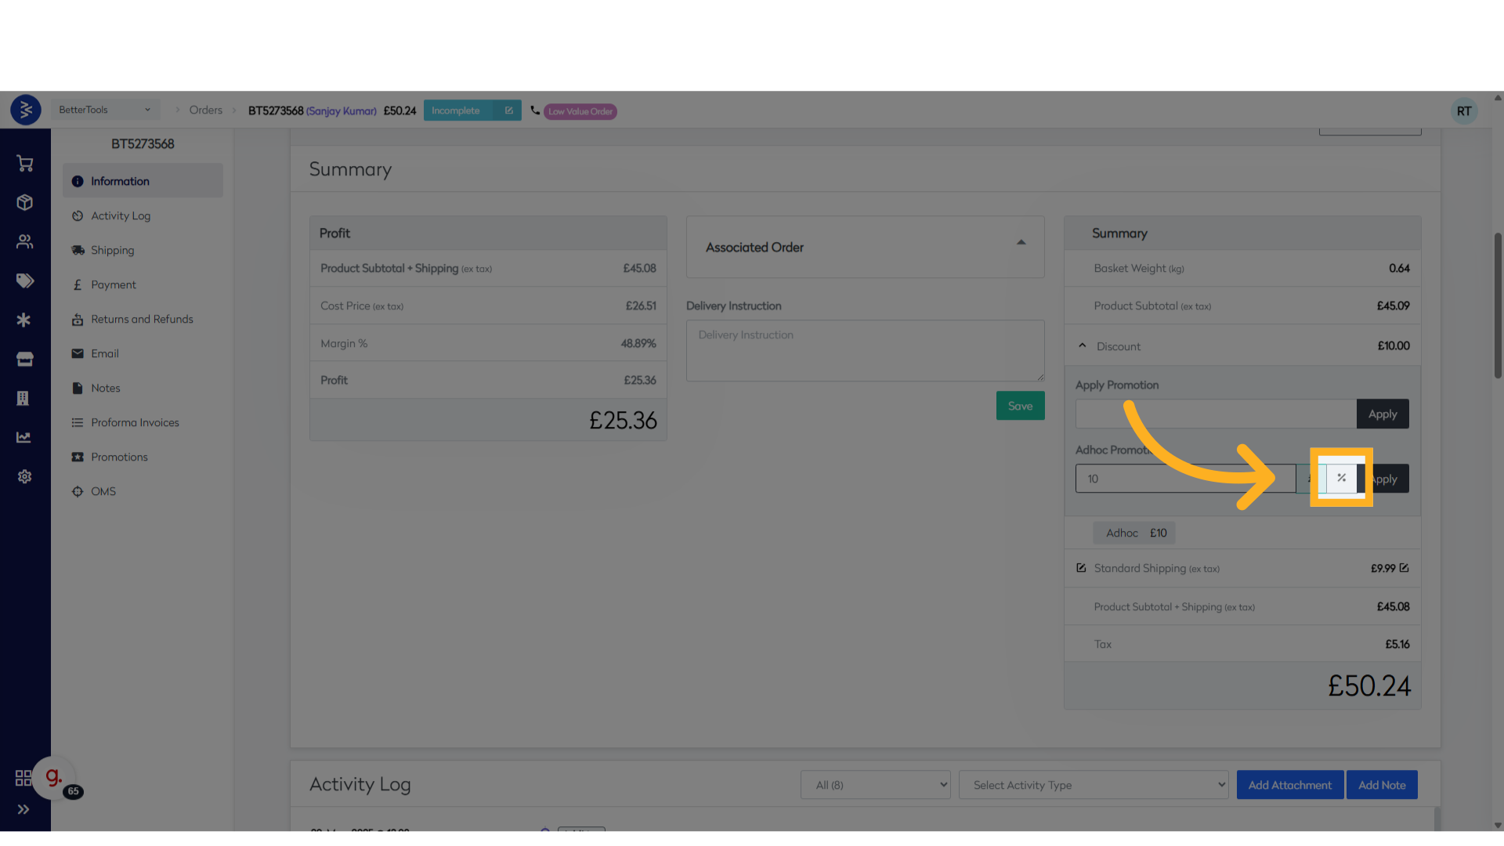Click the phone call icon in header
This screenshot has height=846, width=1504.
click(x=535, y=110)
